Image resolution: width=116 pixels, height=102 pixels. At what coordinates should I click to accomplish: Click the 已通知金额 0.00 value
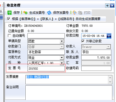[31, 31]
